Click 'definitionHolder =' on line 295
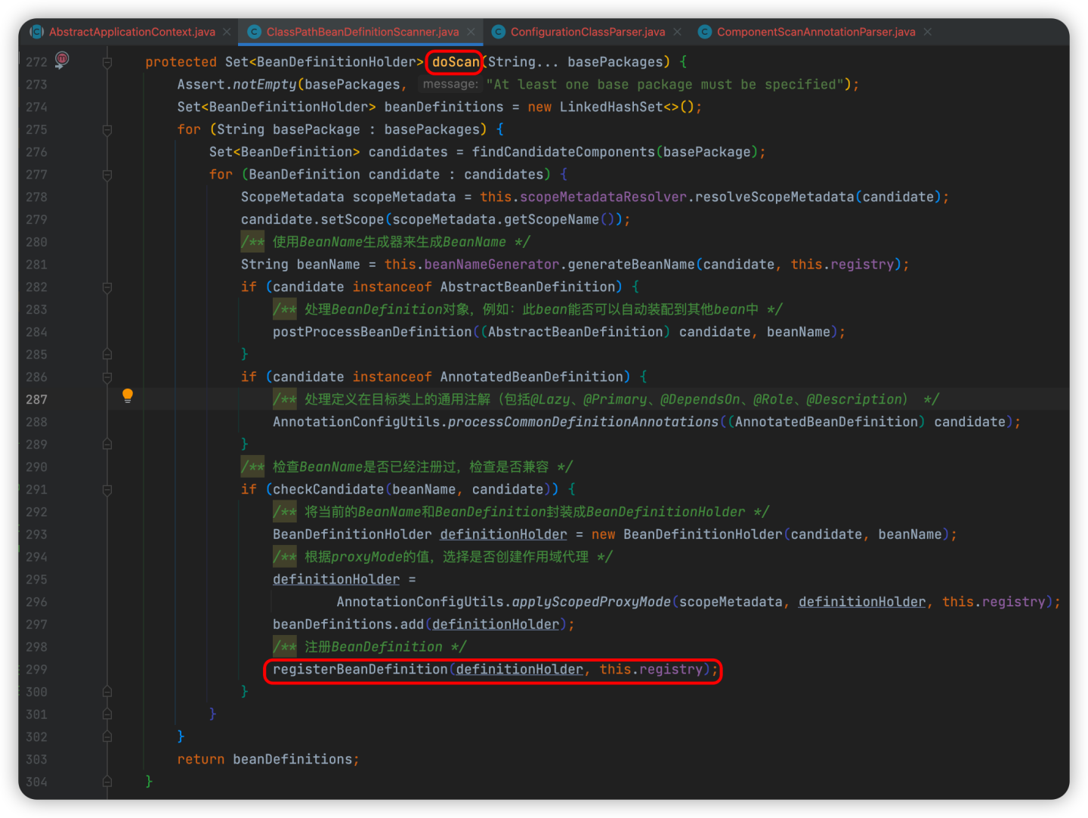The image size is (1088, 818). pyautogui.click(x=345, y=579)
